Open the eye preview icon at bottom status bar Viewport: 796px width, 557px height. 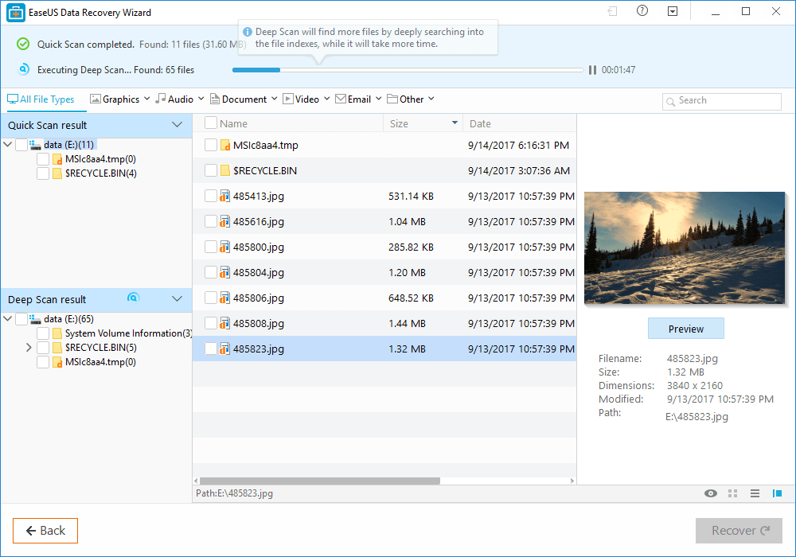(710, 493)
